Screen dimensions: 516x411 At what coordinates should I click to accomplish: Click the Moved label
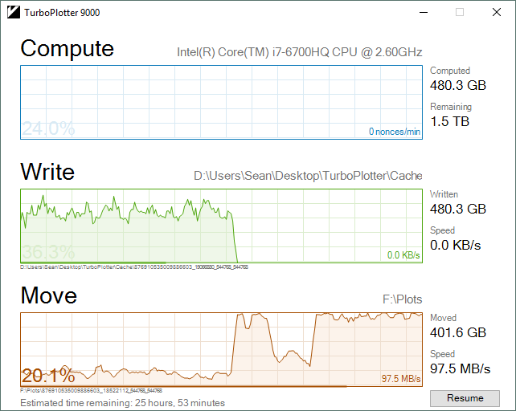(444, 318)
